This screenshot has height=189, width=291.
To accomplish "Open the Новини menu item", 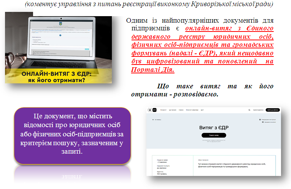I will pos(181,110).
